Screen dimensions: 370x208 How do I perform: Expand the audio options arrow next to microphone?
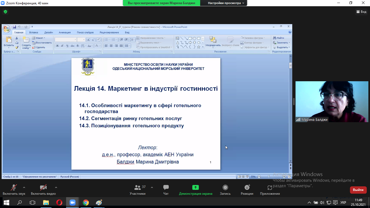pyautogui.click(x=24, y=187)
